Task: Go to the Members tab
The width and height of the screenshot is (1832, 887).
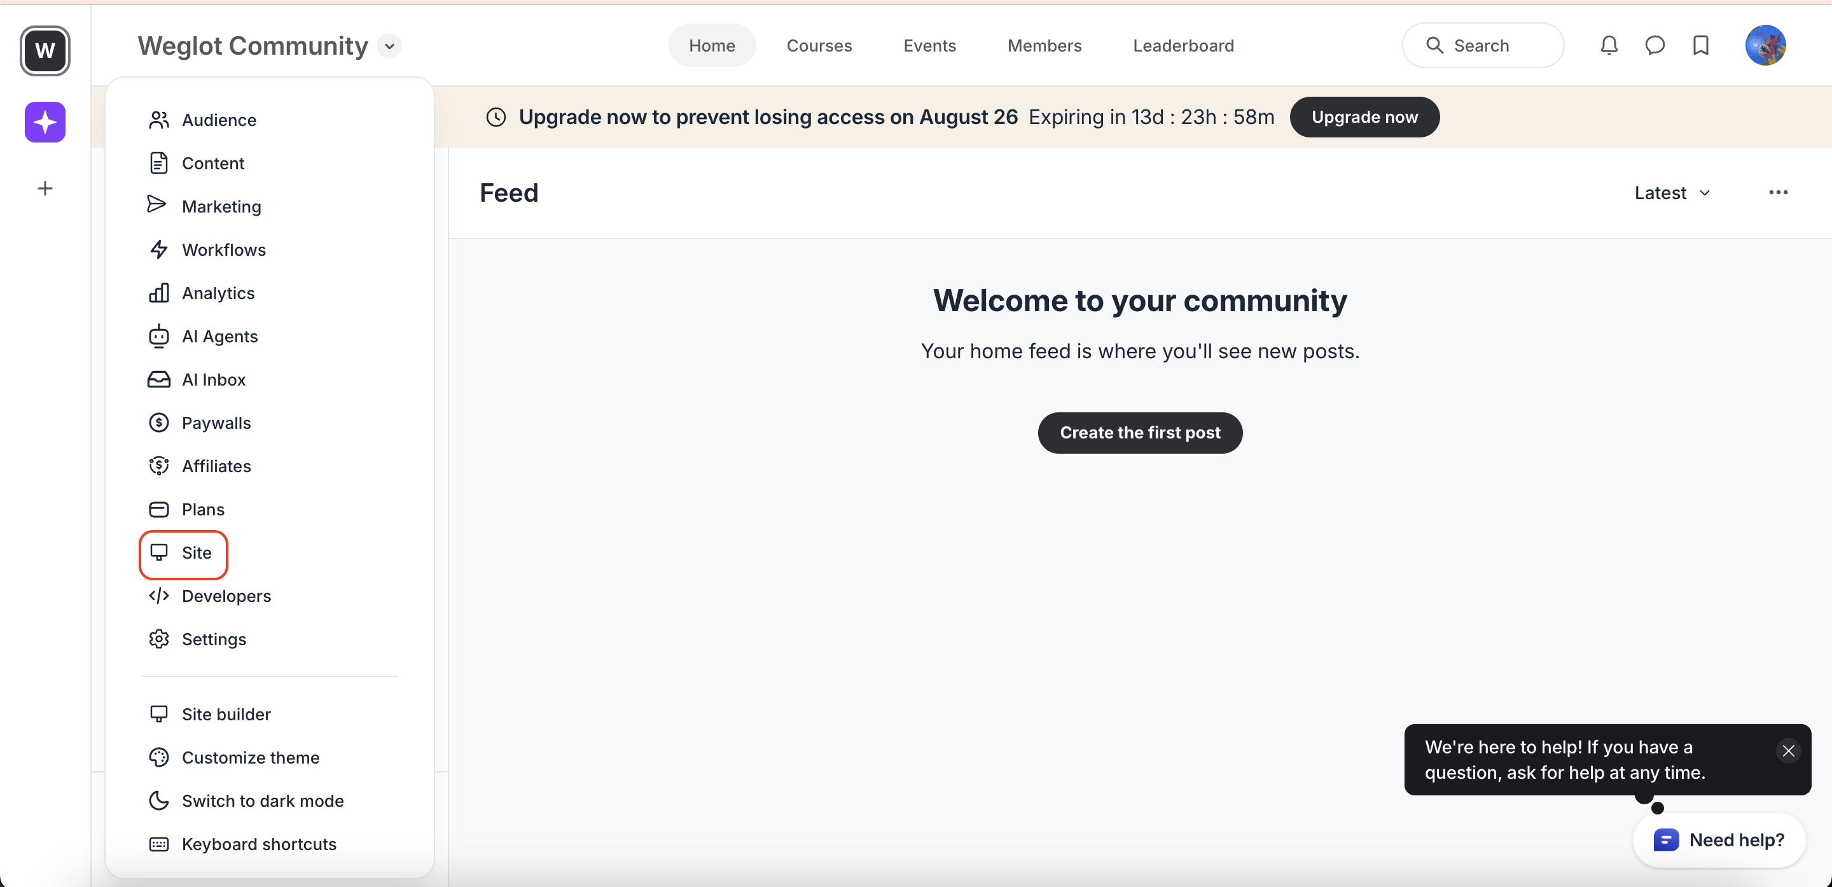Action: pos(1044,46)
